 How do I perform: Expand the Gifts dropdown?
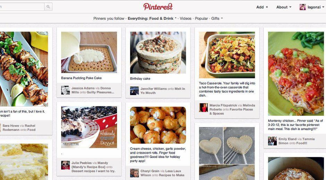[x=217, y=18]
